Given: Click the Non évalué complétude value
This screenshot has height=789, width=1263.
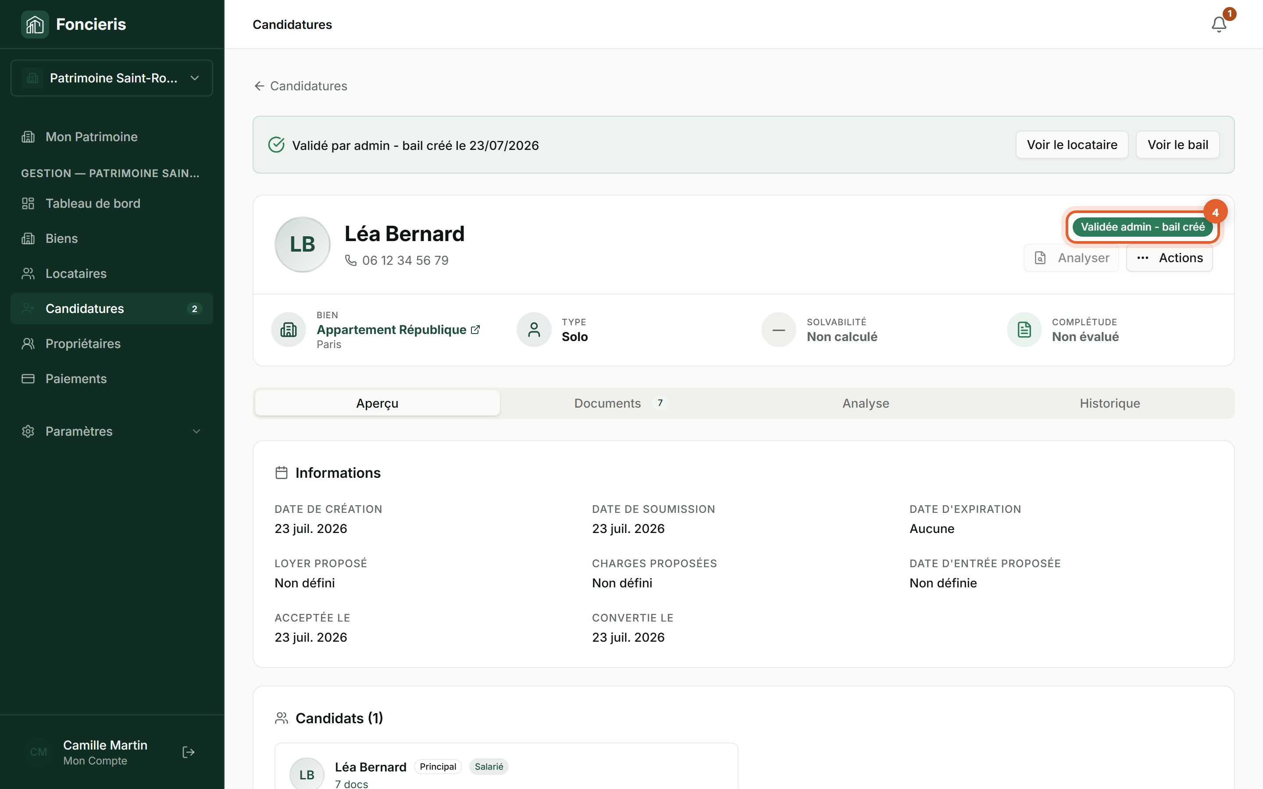Looking at the screenshot, I should click(x=1085, y=337).
